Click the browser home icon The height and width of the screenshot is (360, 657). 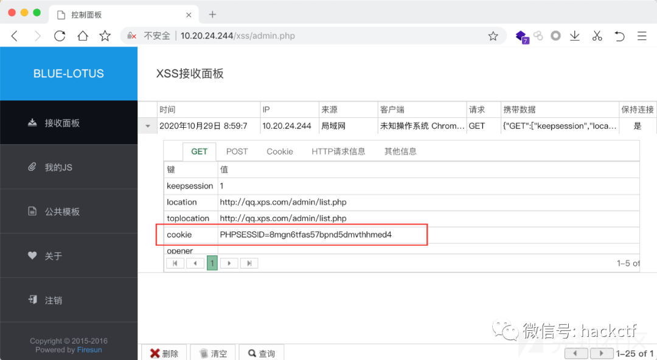82,36
